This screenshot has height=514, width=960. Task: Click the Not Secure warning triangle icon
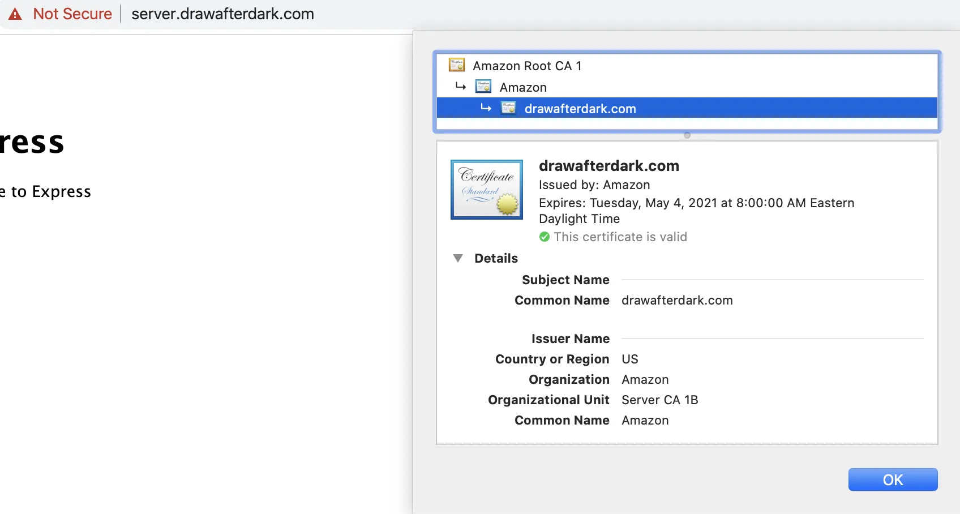tap(15, 14)
